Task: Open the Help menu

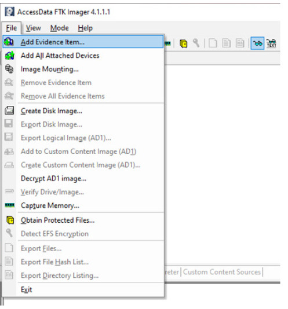Action: pos(85,28)
